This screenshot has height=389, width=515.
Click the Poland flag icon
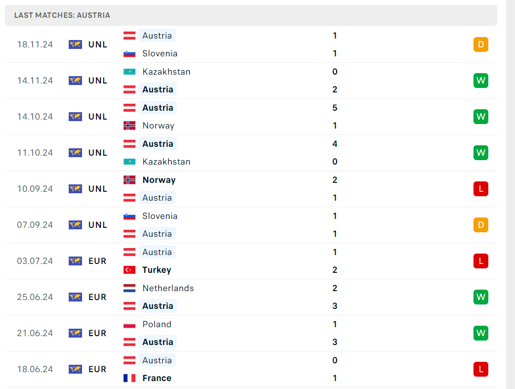pos(129,324)
